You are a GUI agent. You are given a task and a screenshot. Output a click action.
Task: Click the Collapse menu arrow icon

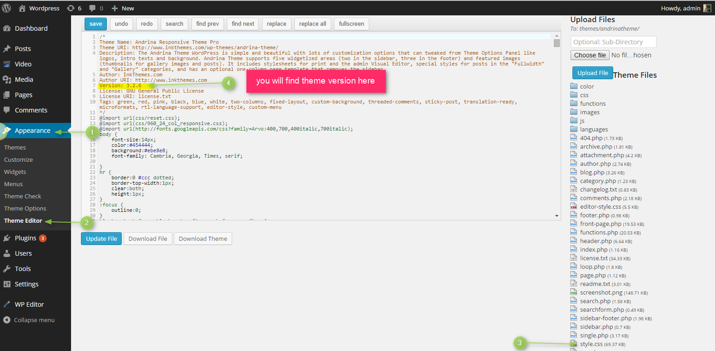(7, 320)
